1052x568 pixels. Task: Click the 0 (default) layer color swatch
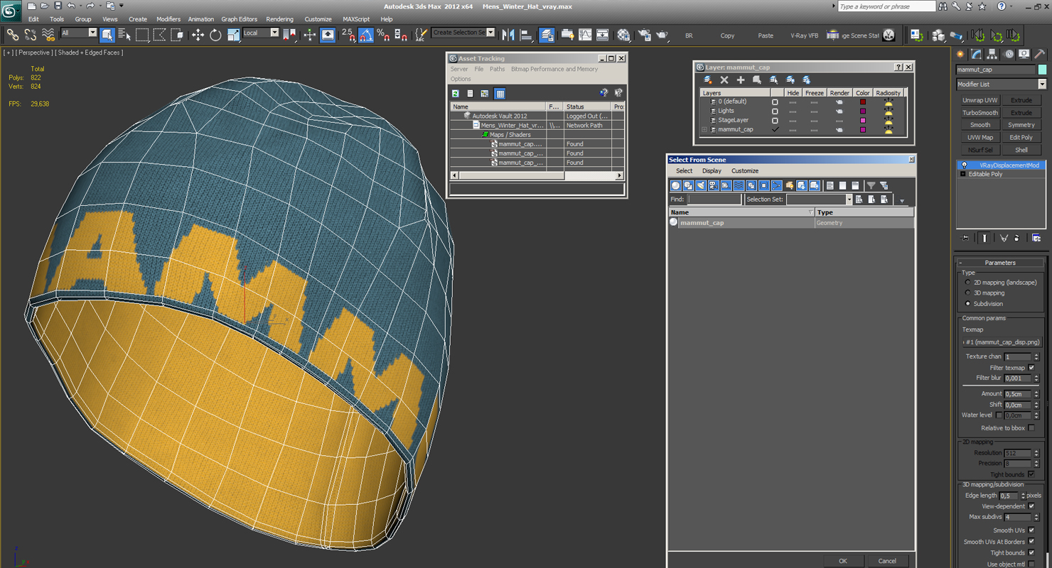[863, 102]
